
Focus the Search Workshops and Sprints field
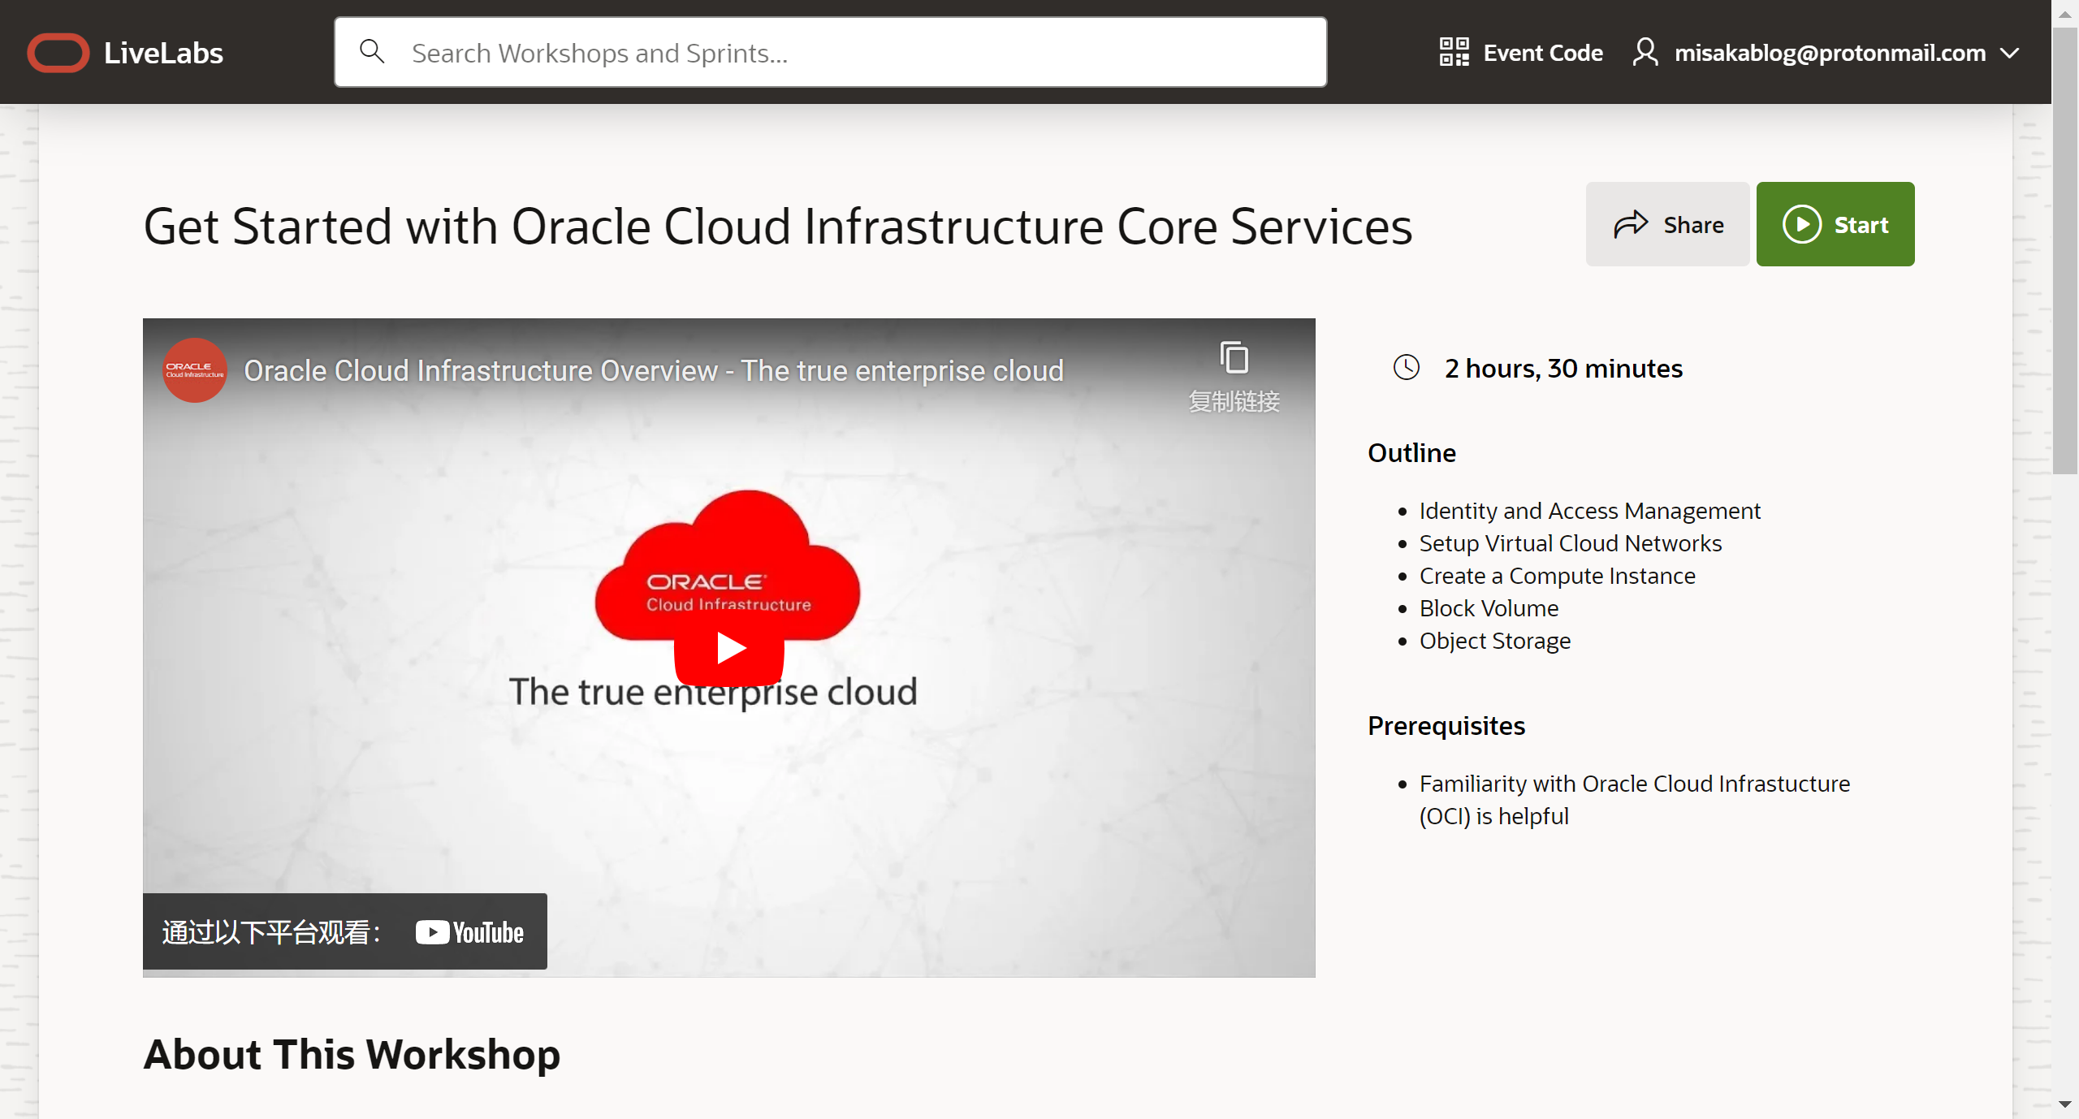click(830, 52)
